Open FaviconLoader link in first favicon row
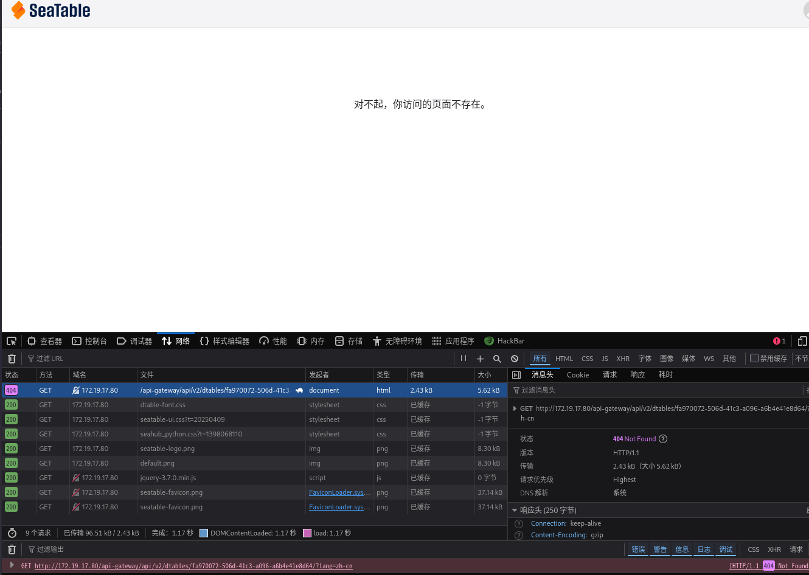The image size is (809, 575). click(x=339, y=492)
